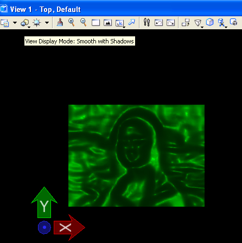This screenshot has width=242, height=243.
Task: Click the Fit View icon
Action: coord(107,23)
